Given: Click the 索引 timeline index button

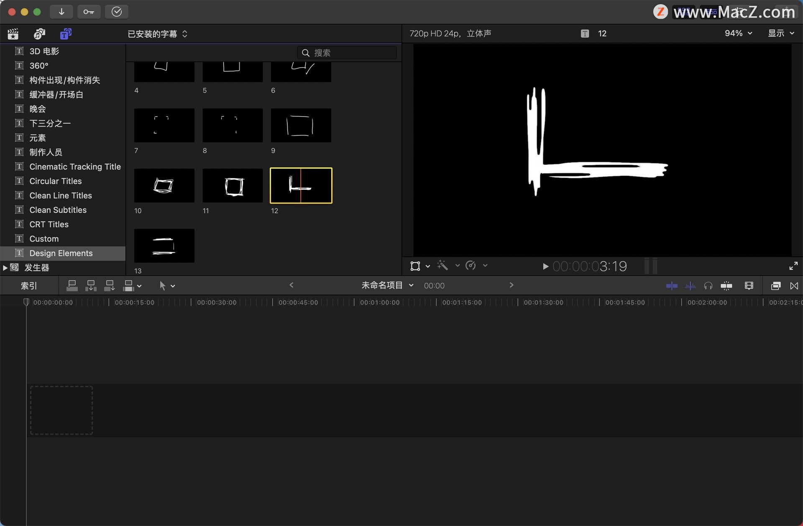Looking at the screenshot, I should [x=29, y=286].
